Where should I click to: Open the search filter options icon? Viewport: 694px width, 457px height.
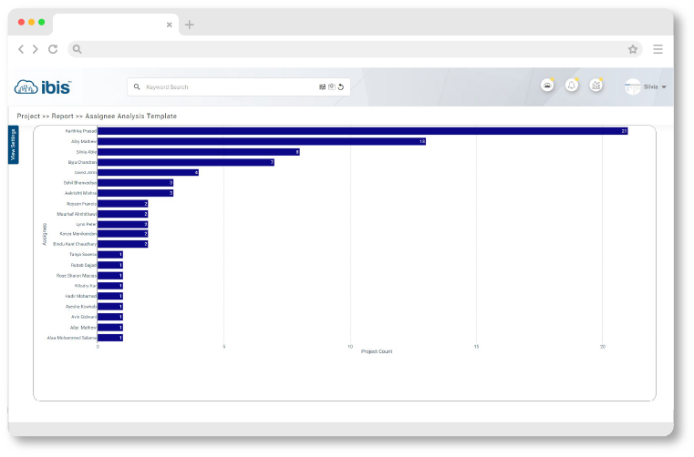click(322, 87)
